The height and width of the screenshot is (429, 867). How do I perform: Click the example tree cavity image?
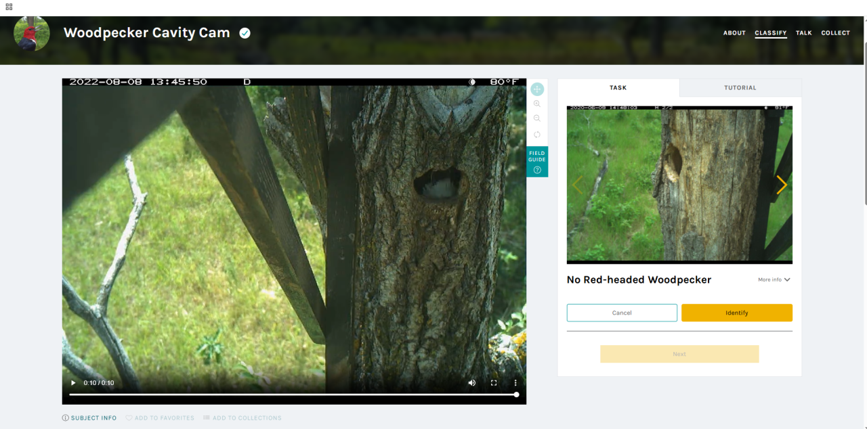coord(679,185)
